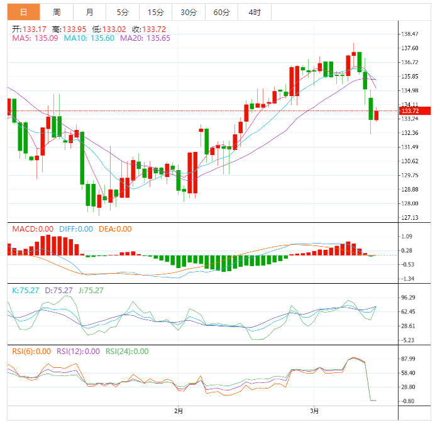The height and width of the screenshot is (425, 435).
Task: Open the 15分 interval tab
Action: click(156, 12)
